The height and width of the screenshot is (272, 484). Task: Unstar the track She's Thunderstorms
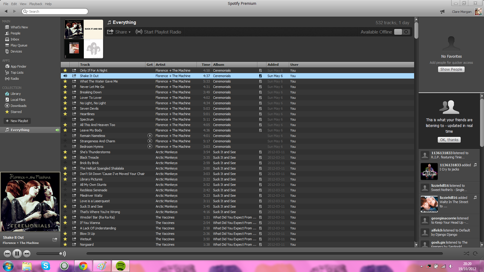tap(65, 152)
